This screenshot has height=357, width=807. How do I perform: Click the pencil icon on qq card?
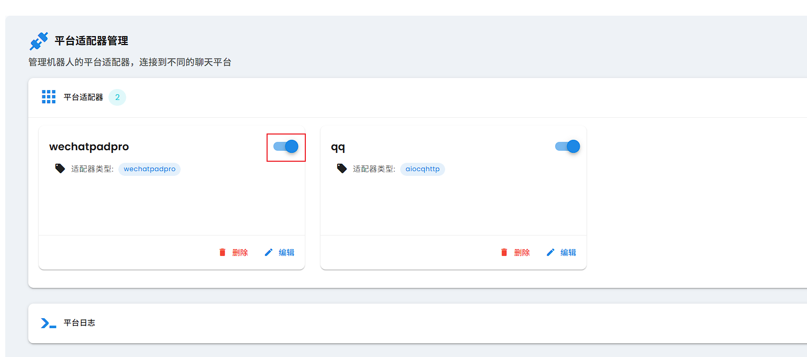click(550, 252)
